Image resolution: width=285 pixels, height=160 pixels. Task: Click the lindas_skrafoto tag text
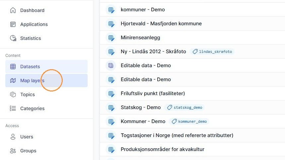click(215, 52)
